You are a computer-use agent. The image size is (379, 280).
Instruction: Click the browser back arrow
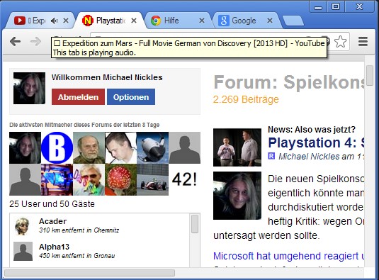pyautogui.click(x=15, y=42)
